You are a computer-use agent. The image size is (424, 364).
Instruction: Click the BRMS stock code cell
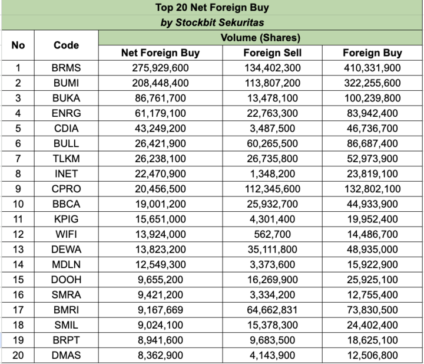(x=66, y=68)
